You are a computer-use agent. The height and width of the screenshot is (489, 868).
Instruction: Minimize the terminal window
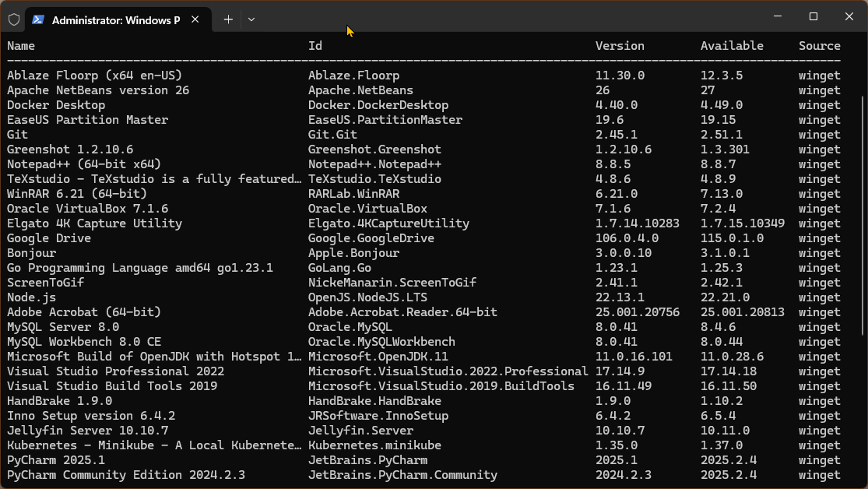(x=778, y=16)
